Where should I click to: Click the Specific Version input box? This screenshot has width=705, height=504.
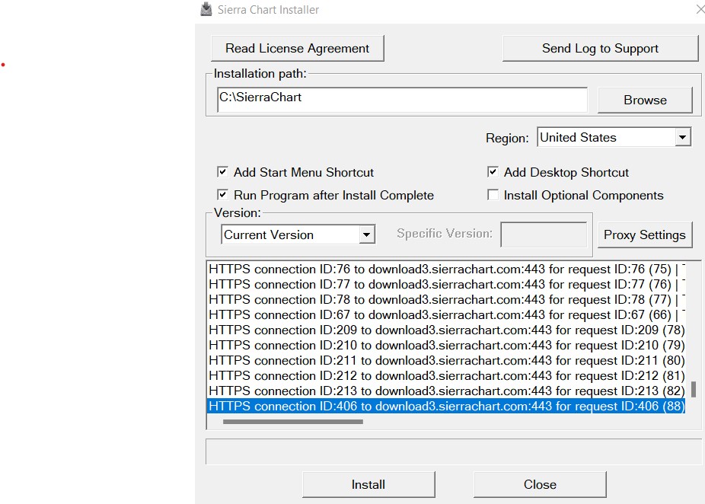tap(544, 234)
